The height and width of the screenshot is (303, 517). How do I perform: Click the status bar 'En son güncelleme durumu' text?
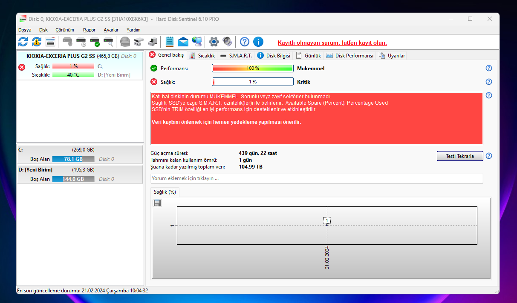point(82,291)
